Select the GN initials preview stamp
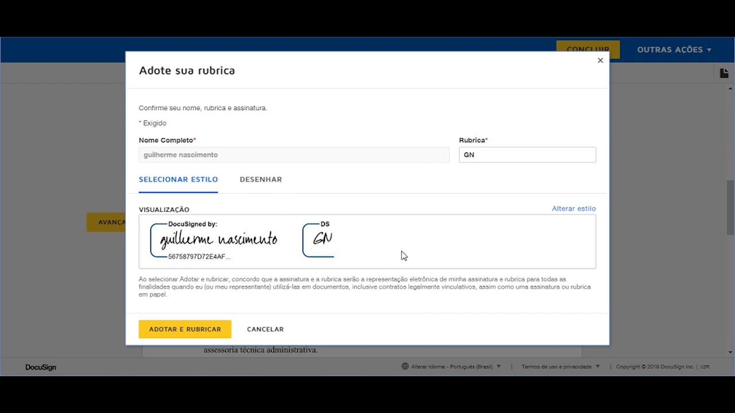This screenshot has width=735, height=413. 319,240
